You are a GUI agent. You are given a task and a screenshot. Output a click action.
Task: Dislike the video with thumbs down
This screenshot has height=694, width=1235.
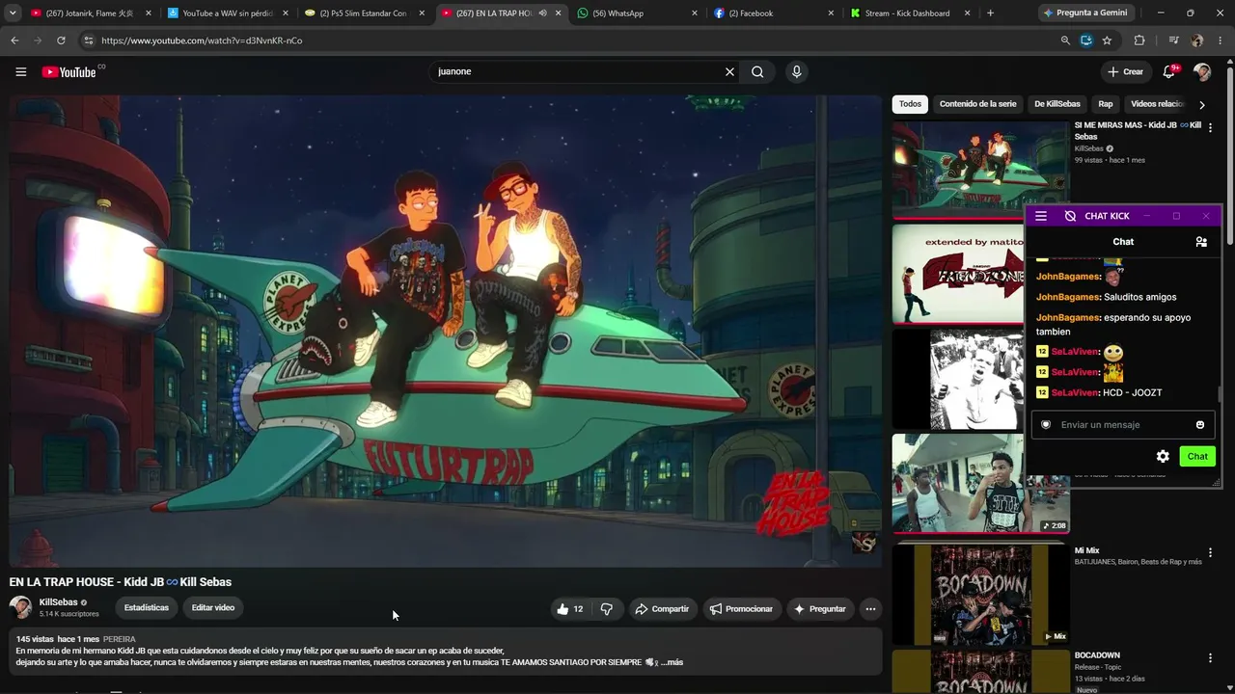click(606, 609)
